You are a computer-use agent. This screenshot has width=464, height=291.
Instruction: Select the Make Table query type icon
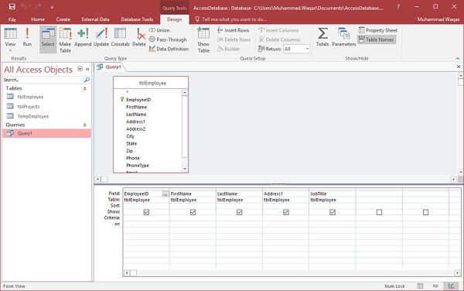65,40
